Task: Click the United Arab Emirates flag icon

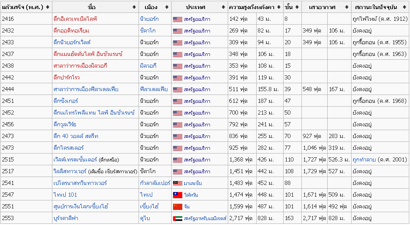Action: 177,219
